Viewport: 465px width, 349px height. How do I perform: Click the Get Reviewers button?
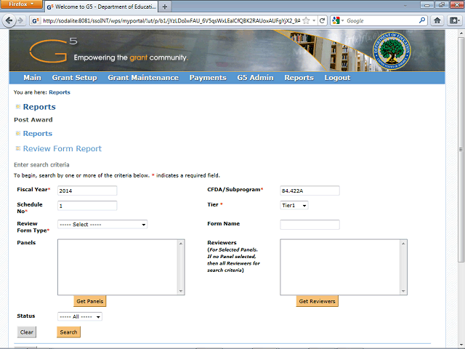pyautogui.click(x=317, y=301)
